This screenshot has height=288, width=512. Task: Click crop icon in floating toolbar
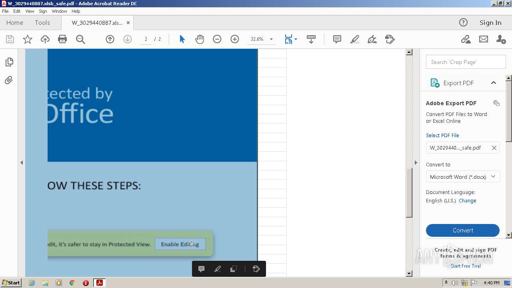point(234,269)
